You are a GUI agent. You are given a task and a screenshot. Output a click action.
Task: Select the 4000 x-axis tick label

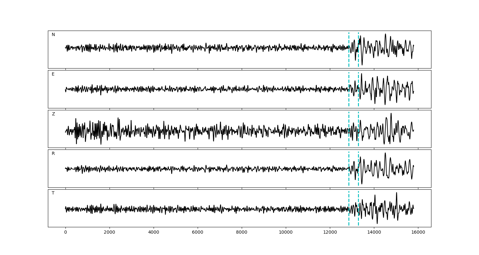pyautogui.click(x=154, y=233)
